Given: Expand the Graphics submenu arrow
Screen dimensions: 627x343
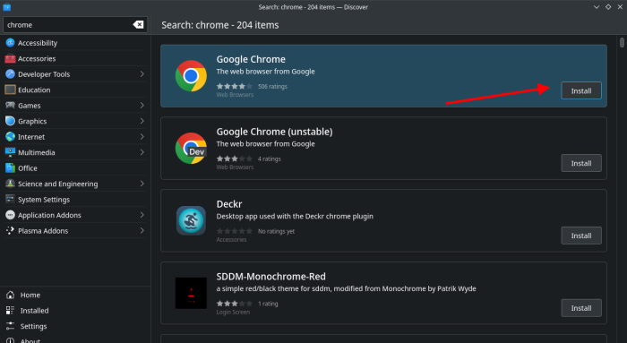Looking at the screenshot, I should (x=142, y=121).
